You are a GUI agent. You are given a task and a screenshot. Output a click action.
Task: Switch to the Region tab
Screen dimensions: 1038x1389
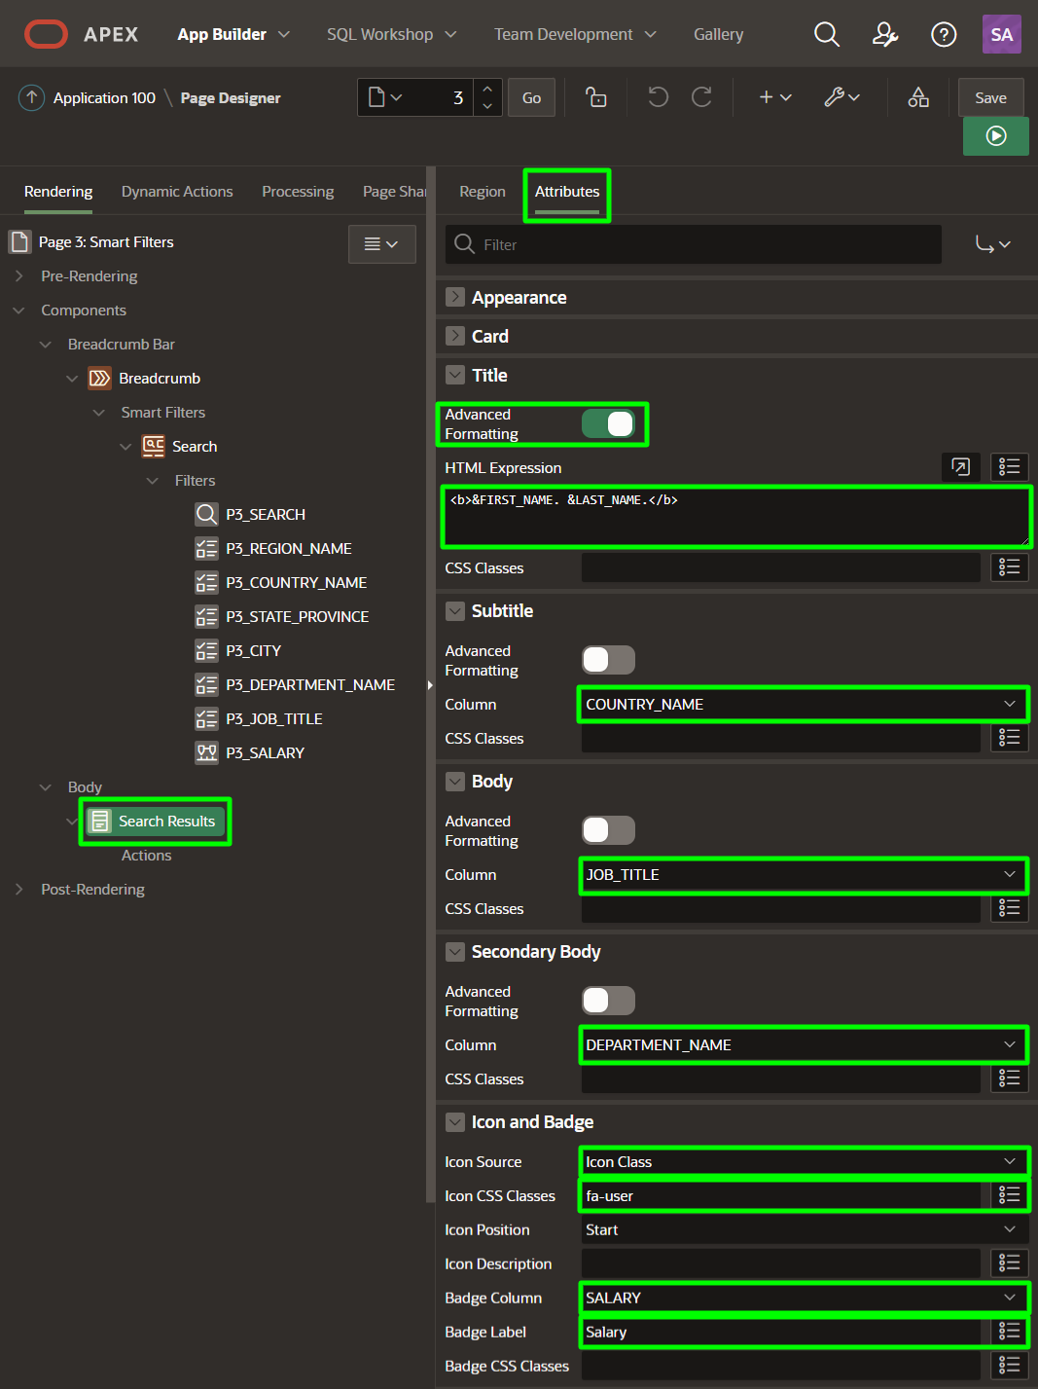[483, 192]
